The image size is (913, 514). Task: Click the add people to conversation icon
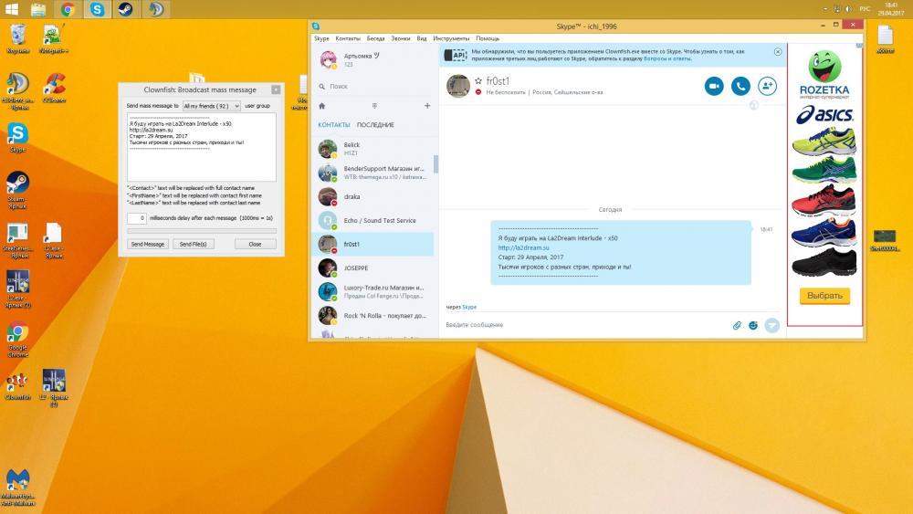(x=767, y=86)
